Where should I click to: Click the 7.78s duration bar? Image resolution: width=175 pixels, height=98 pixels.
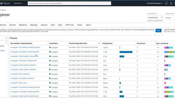pyautogui.click(x=126, y=52)
